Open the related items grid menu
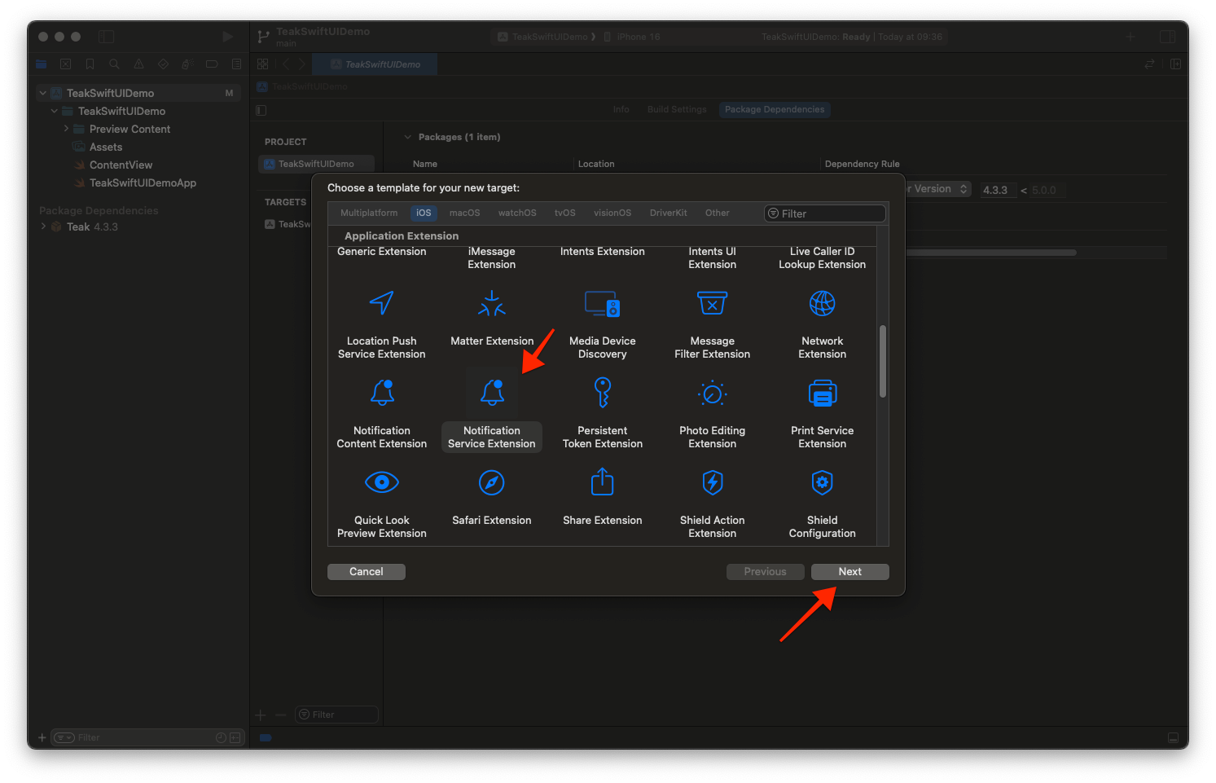Image resolution: width=1216 pixels, height=783 pixels. 262,64
